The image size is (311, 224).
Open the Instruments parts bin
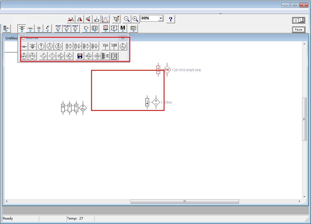click(133, 28)
